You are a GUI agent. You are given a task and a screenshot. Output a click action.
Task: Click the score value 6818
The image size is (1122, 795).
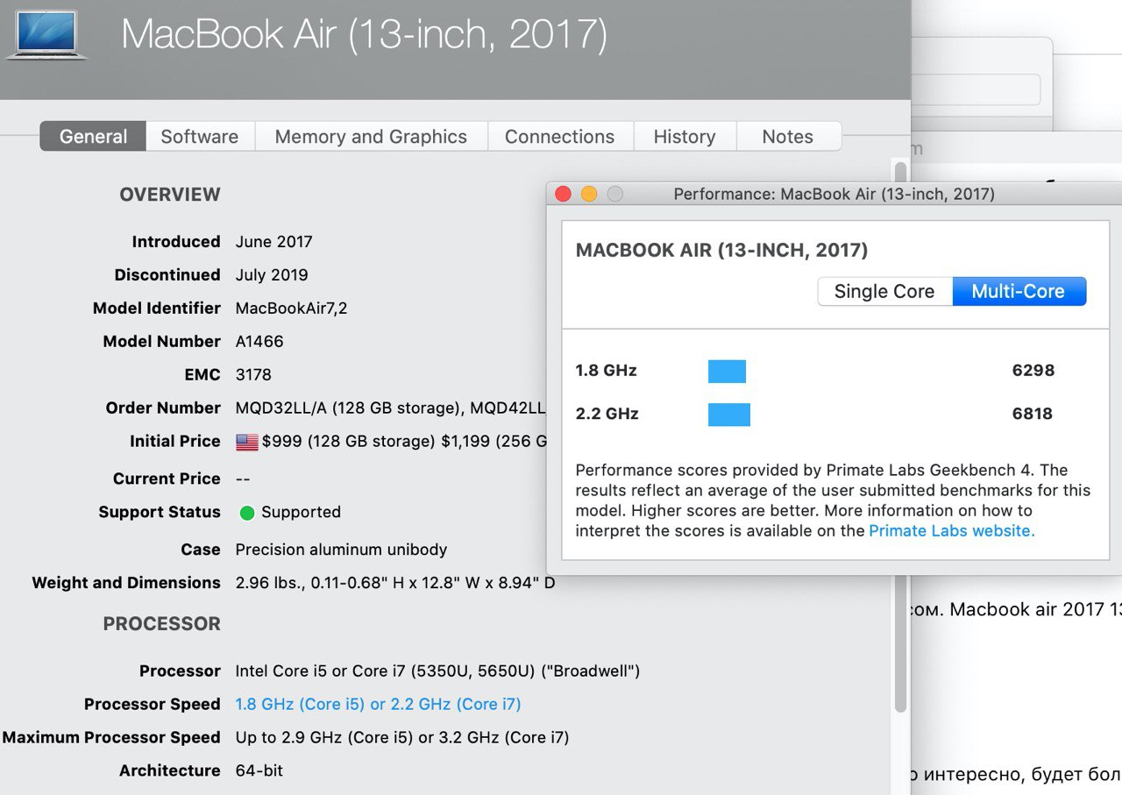click(1033, 414)
